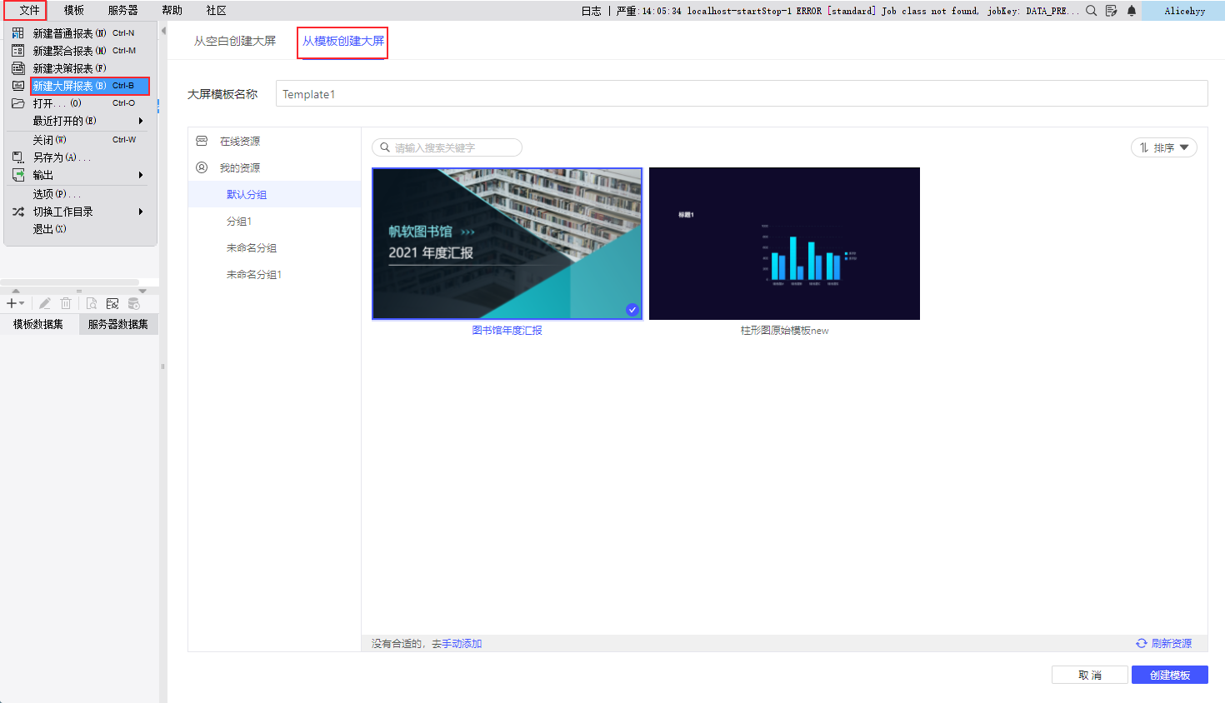Click the open folder icon
The height and width of the screenshot is (703, 1225).
pos(17,103)
